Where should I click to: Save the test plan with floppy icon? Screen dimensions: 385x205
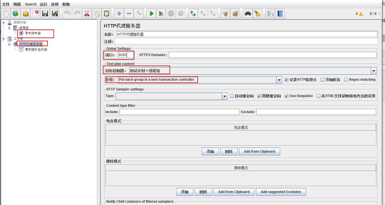tap(45, 13)
